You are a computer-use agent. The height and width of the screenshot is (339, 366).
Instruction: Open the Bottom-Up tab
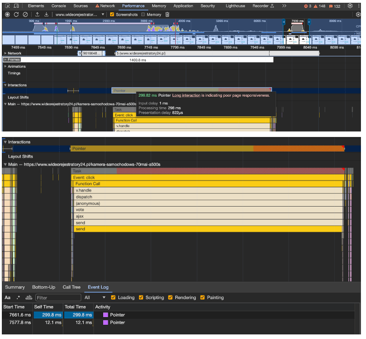[x=44, y=287]
